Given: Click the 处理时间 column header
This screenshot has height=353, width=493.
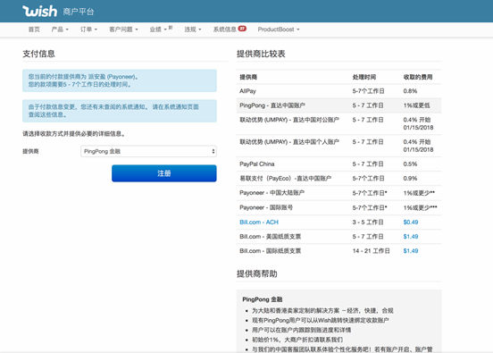Looking at the screenshot, I should pyautogui.click(x=364, y=77).
